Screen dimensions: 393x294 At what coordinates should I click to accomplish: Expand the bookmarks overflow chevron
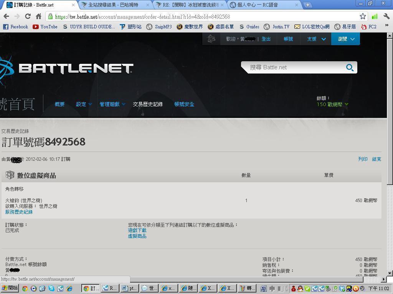[x=386, y=26]
